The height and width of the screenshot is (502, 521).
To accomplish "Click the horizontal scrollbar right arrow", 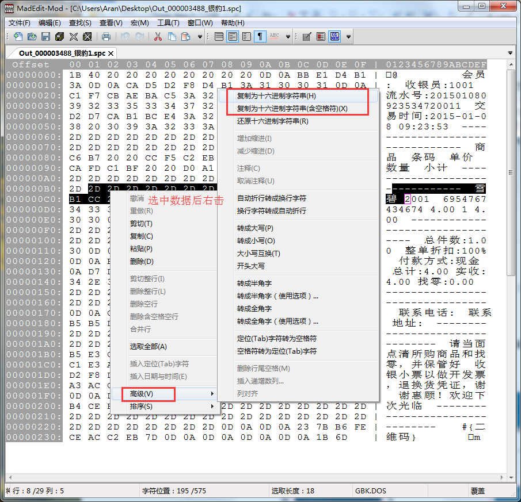I will coord(502,477).
